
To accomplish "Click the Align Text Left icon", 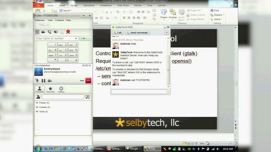I will point(124,18).
